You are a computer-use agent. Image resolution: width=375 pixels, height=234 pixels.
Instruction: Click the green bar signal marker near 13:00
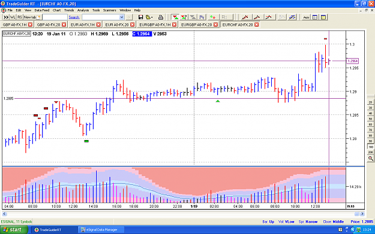pos(86,141)
